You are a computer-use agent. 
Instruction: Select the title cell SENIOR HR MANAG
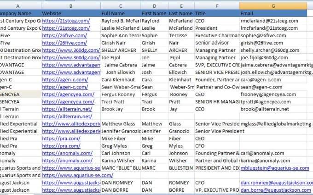(217, 102)
